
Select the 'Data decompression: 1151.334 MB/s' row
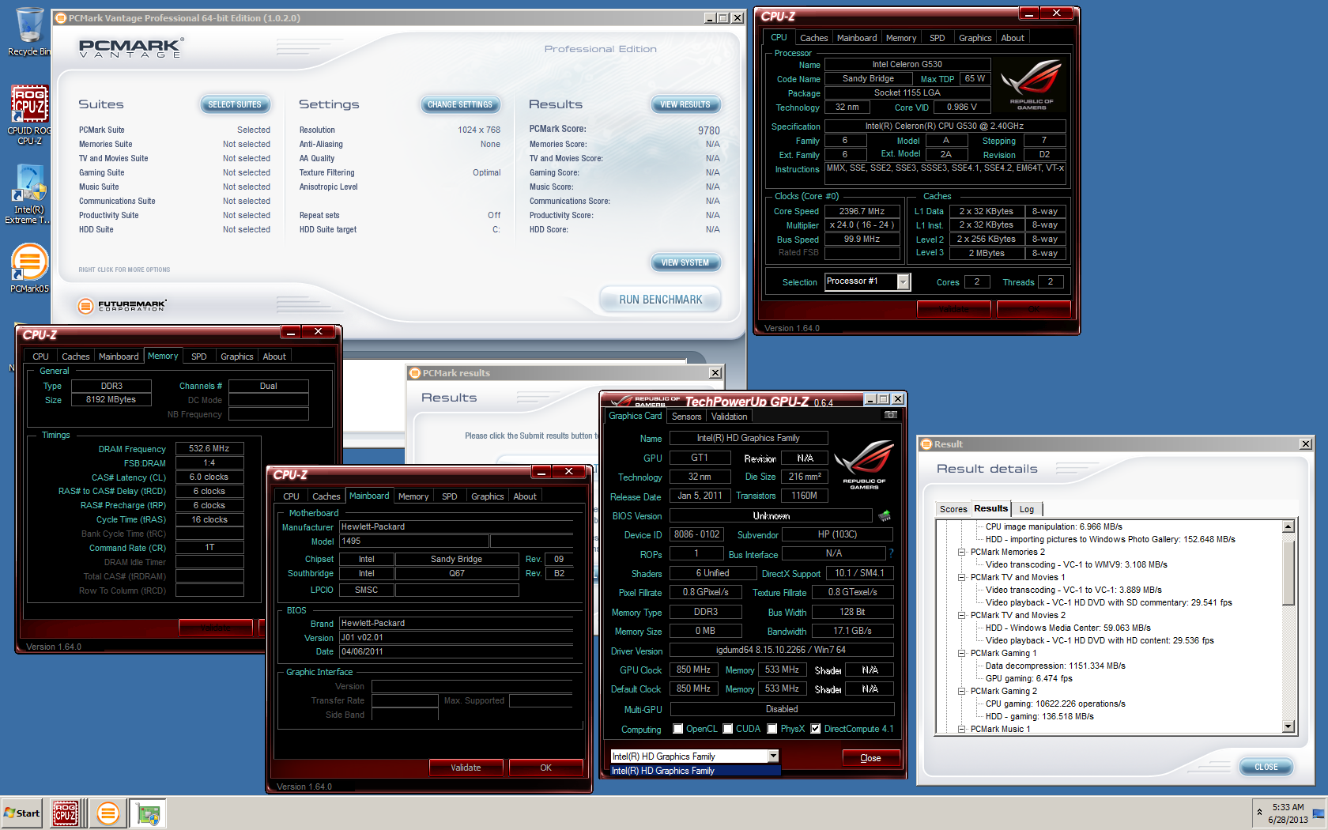1055,666
